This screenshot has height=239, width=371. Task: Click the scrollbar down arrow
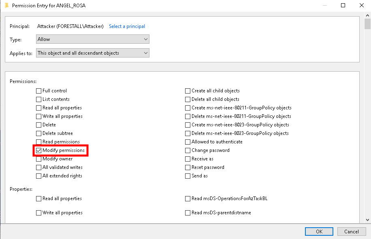pos(367,220)
